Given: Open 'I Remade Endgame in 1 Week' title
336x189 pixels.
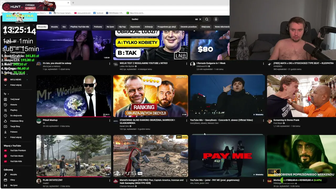Looking at the screenshot, I should point(211,63).
